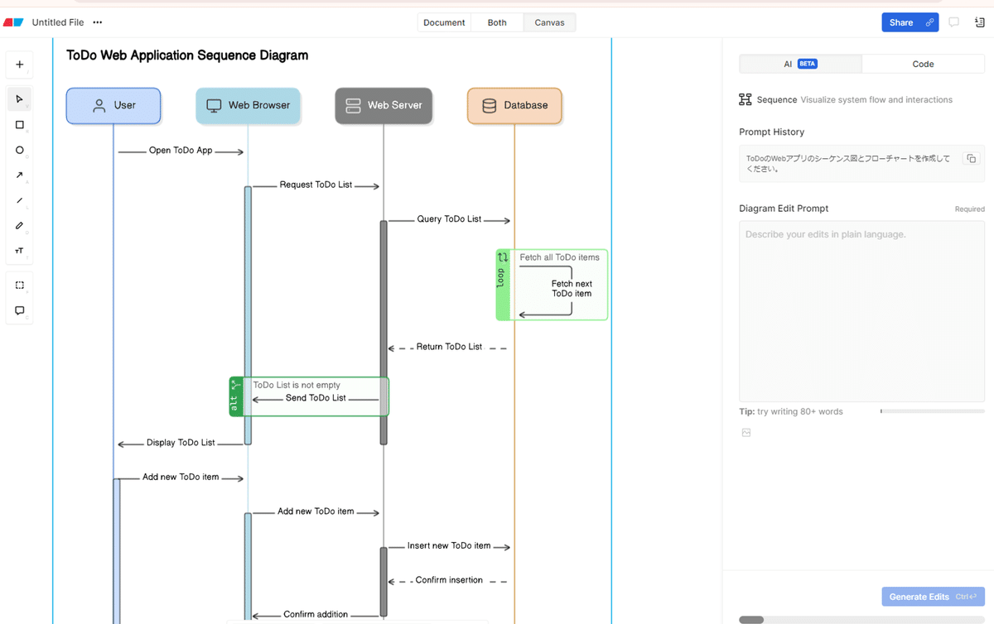Click the Sequence diagram type icon
Screen dimensions: 994x624
[745, 99]
